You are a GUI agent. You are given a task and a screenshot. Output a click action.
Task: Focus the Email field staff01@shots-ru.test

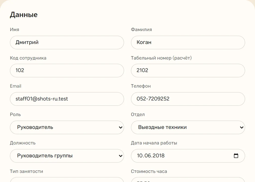[67, 99]
